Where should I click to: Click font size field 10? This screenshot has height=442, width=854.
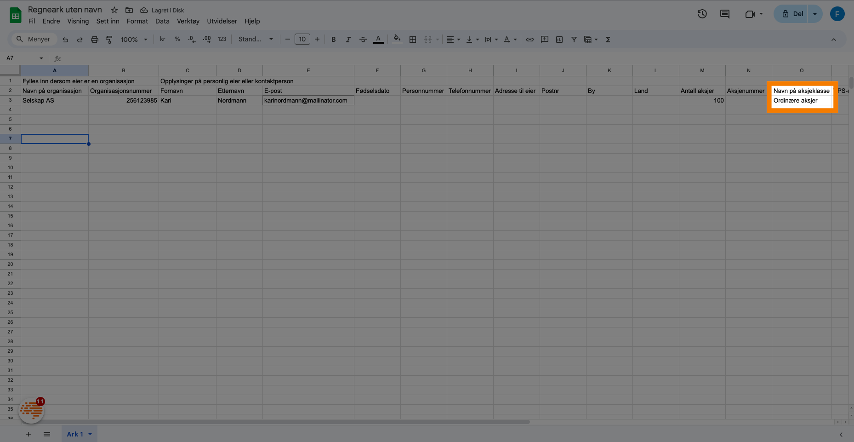(302, 40)
